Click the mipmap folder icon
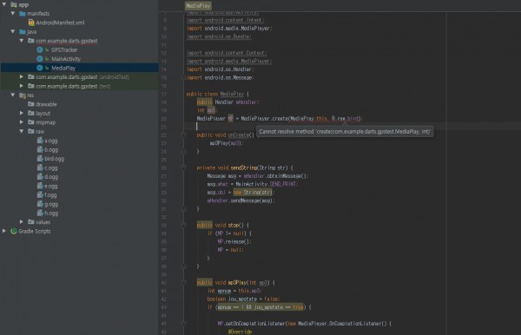Screen dimensions: 521x335 click(x=31, y=122)
